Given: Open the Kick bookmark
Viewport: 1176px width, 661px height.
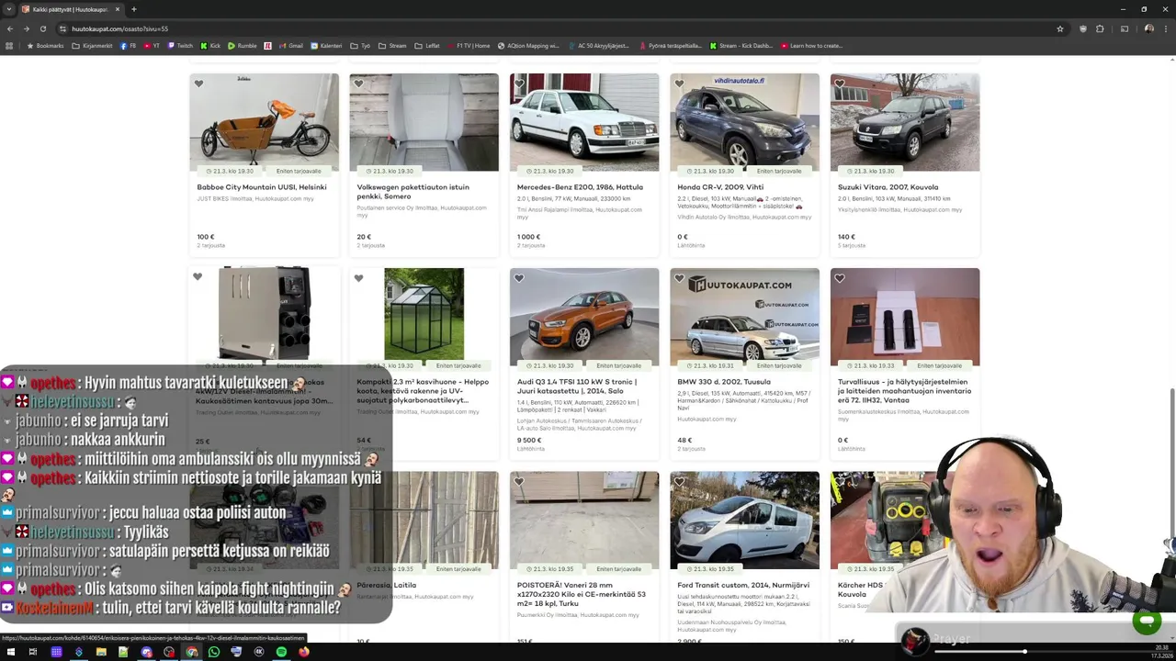Looking at the screenshot, I should 210,46.
